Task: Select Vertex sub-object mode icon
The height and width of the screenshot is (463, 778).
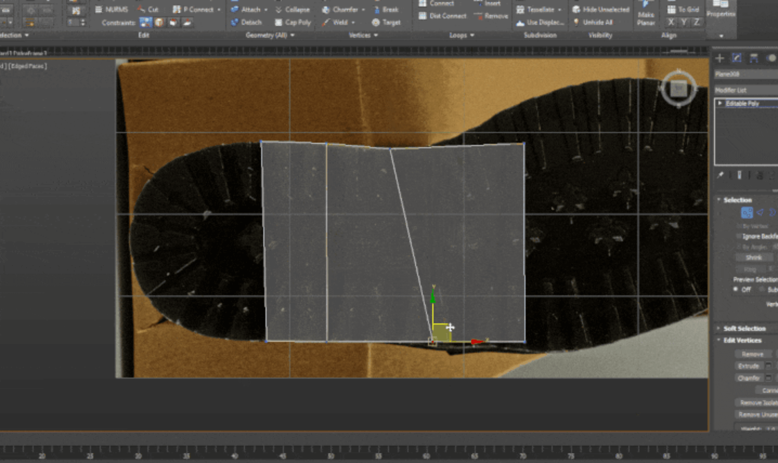Action: (747, 213)
